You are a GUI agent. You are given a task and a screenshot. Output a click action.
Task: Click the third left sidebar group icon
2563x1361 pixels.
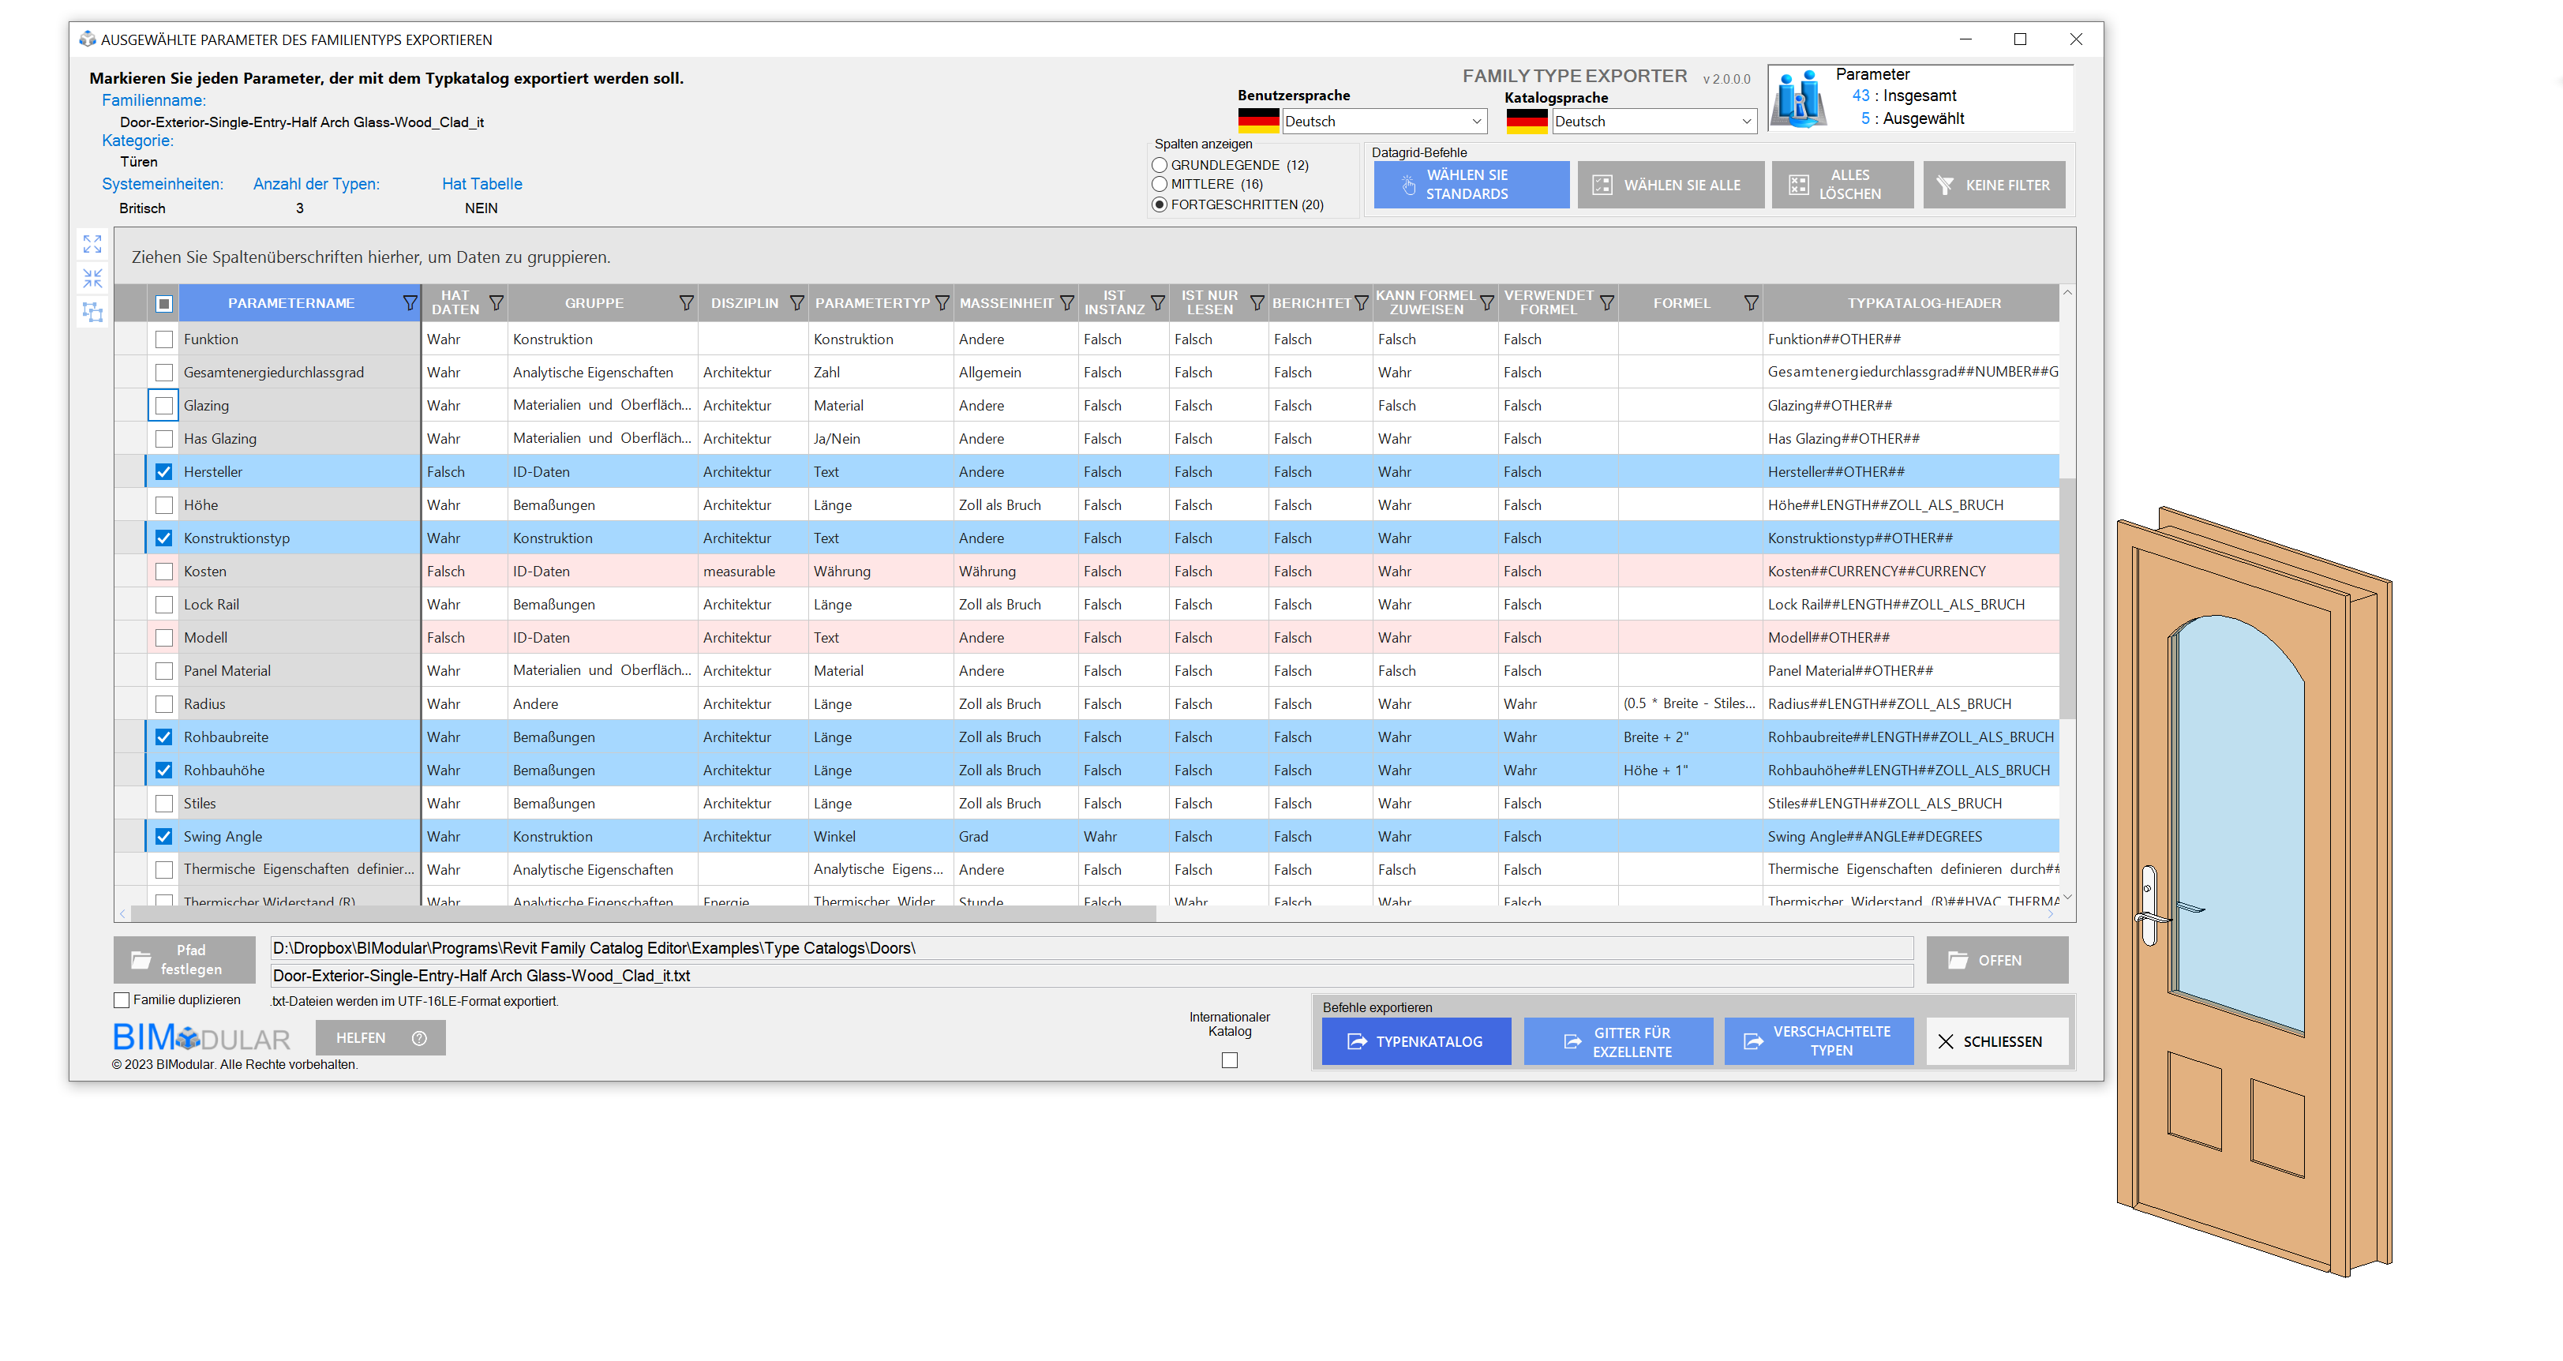click(92, 313)
